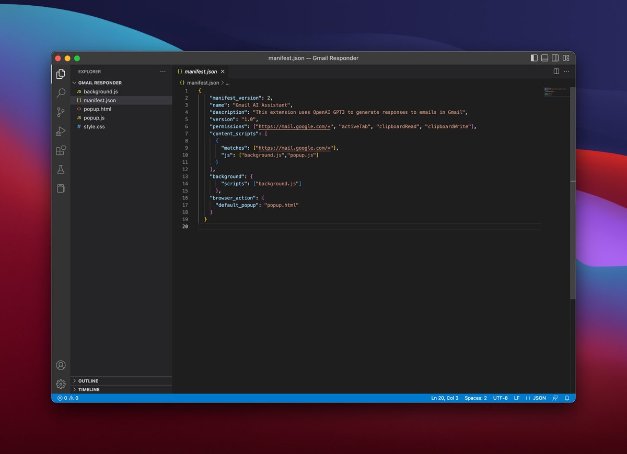Viewport: 627px width, 454px height.
Task: Open the Testing flask view
Action: 61,170
